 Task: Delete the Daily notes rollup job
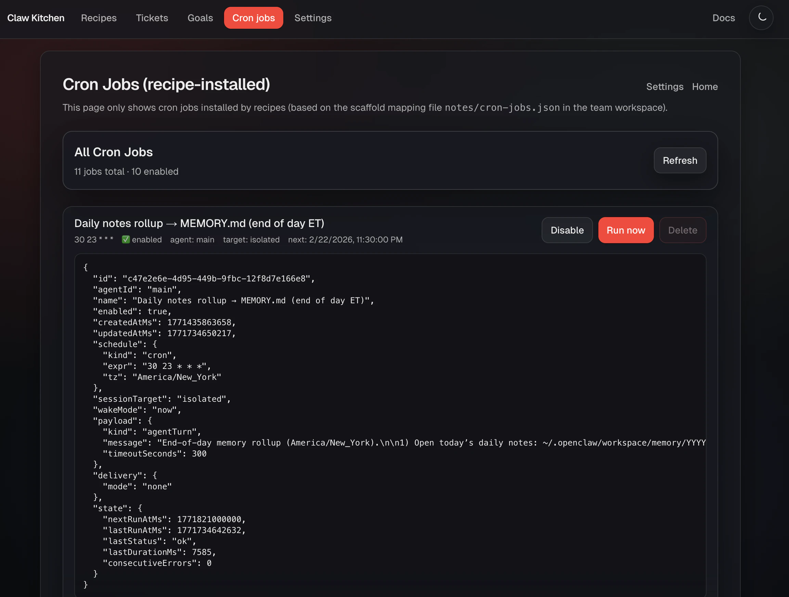coord(682,230)
